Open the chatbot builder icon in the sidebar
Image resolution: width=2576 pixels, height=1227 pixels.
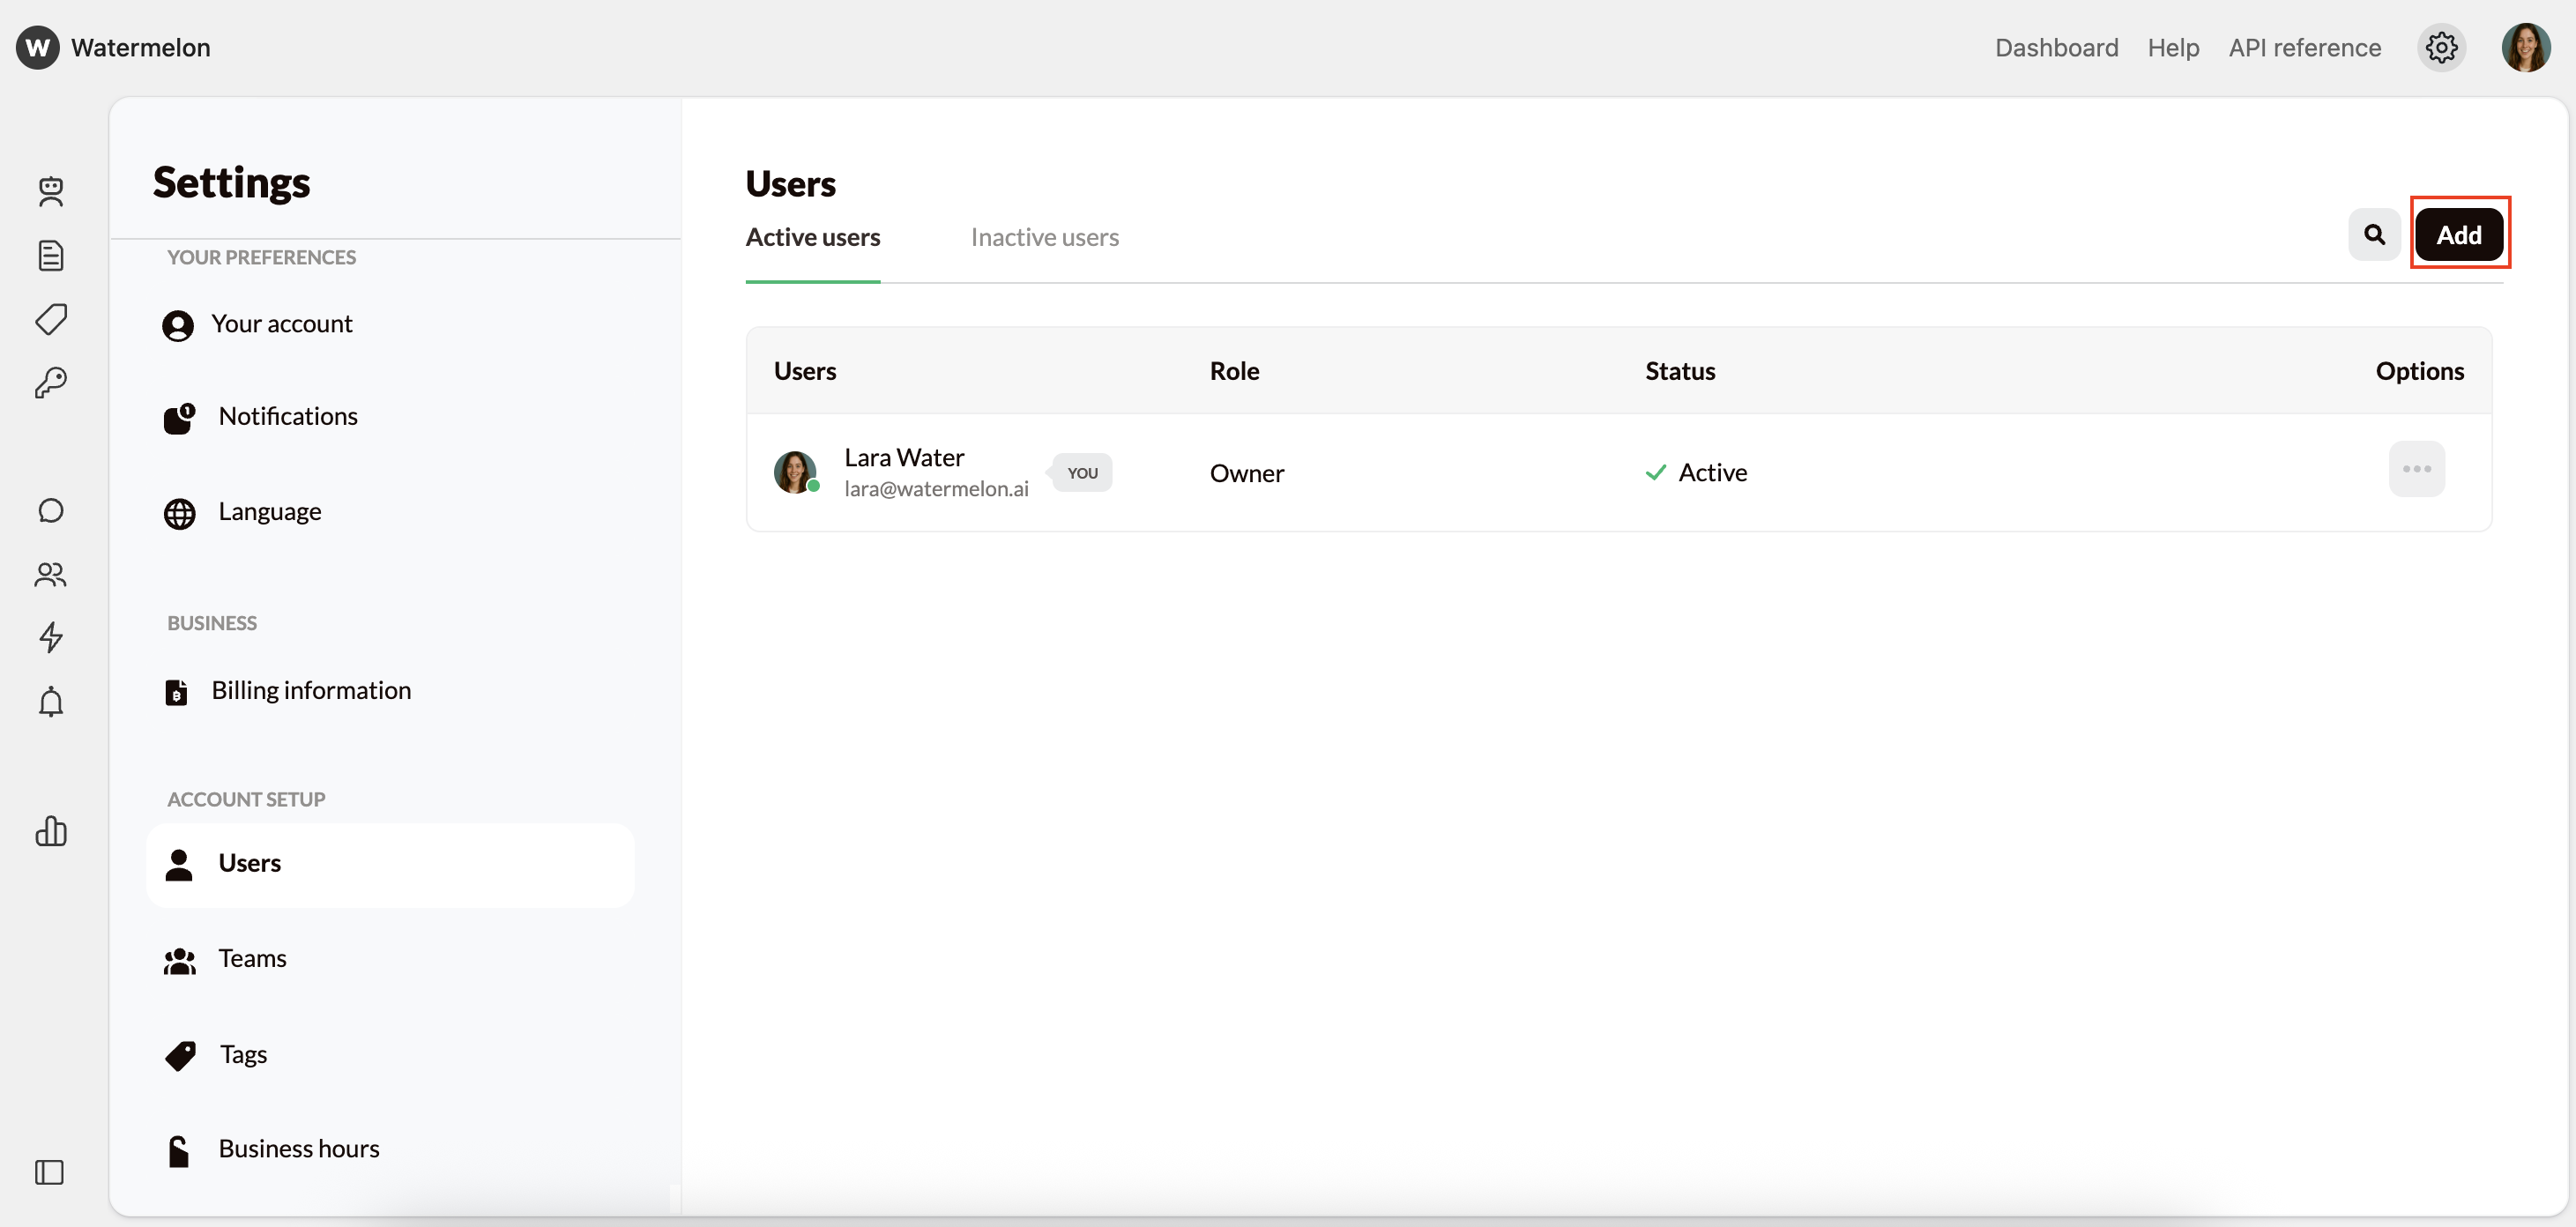click(51, 192)
